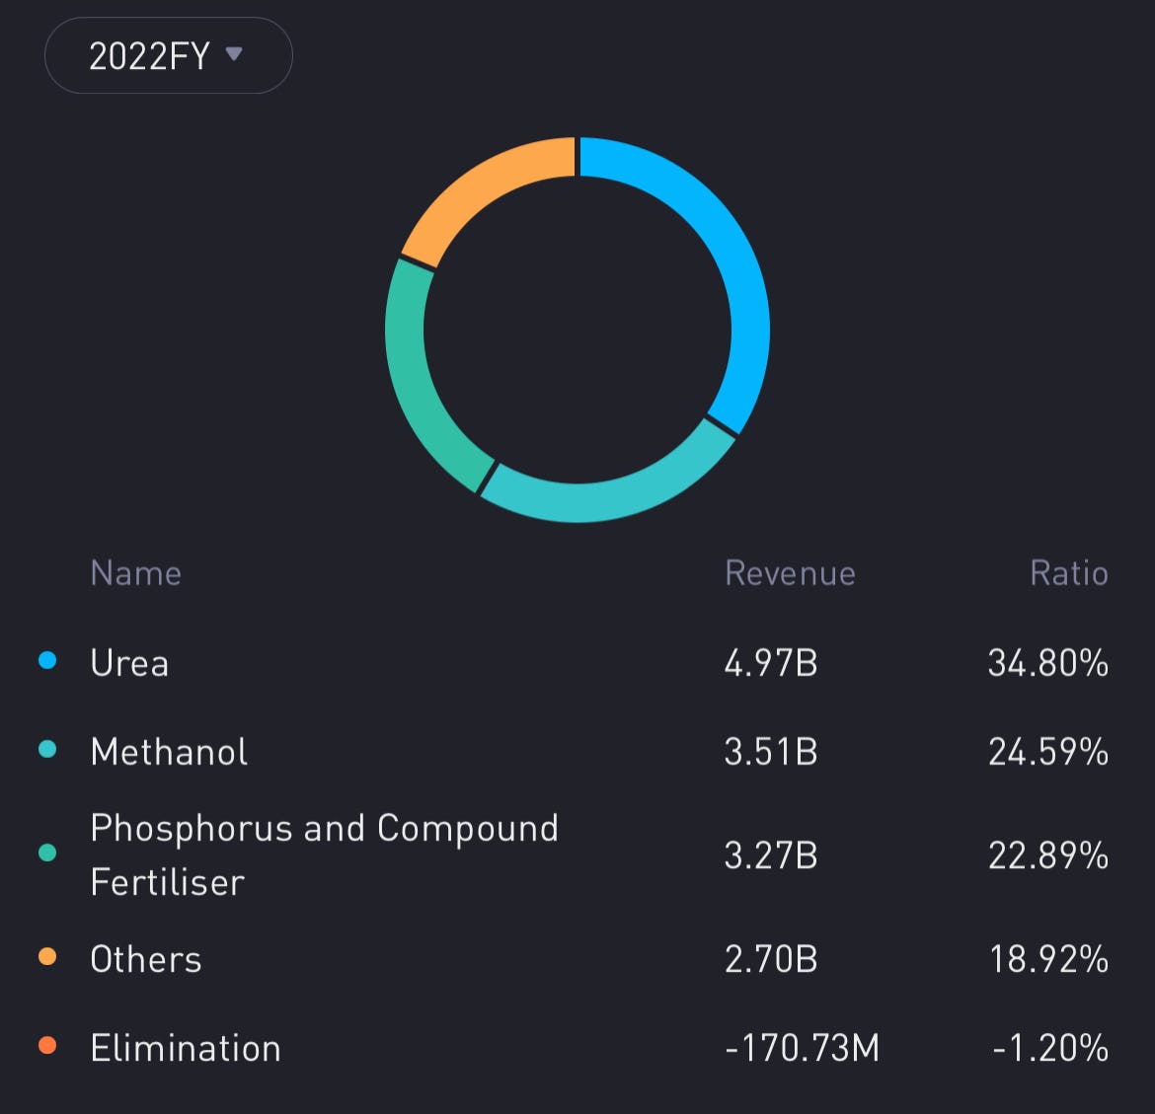The image size is (1155, 1114).
Task: Click the orange Elimination legend dot
Action: pyautogui.click(x=47, y=1045)
